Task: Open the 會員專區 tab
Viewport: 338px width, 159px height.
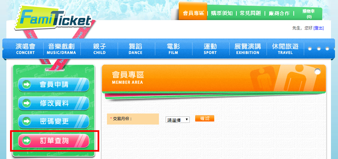Action: coord(193,13)
